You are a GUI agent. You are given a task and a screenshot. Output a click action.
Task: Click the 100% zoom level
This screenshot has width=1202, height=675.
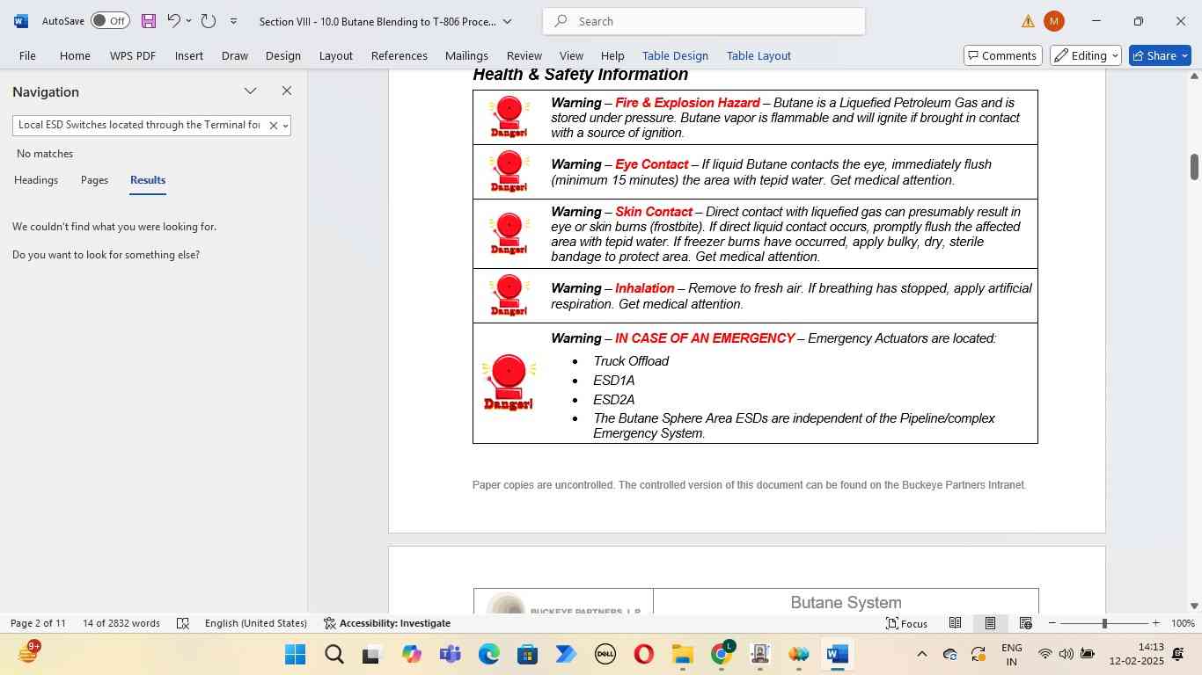(x=1183, y=623)
